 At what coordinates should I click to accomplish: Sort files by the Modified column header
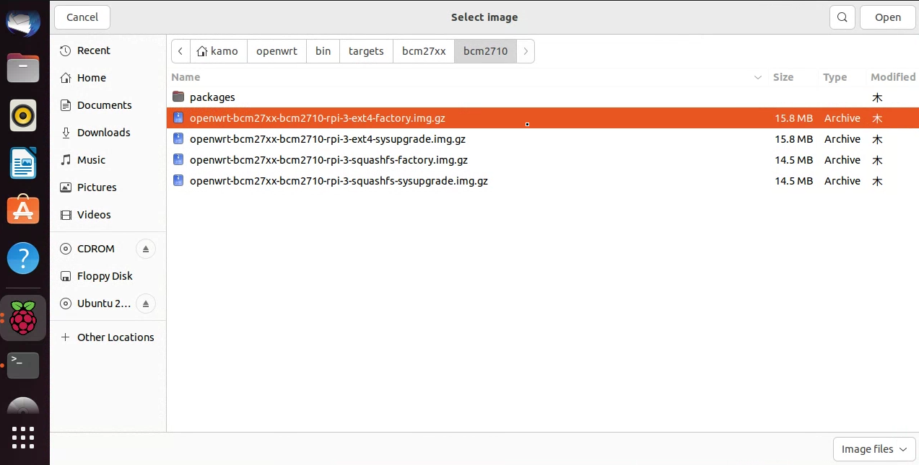pos(893,77)
